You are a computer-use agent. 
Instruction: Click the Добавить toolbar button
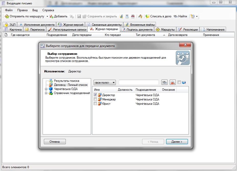[x=58, y=16]
